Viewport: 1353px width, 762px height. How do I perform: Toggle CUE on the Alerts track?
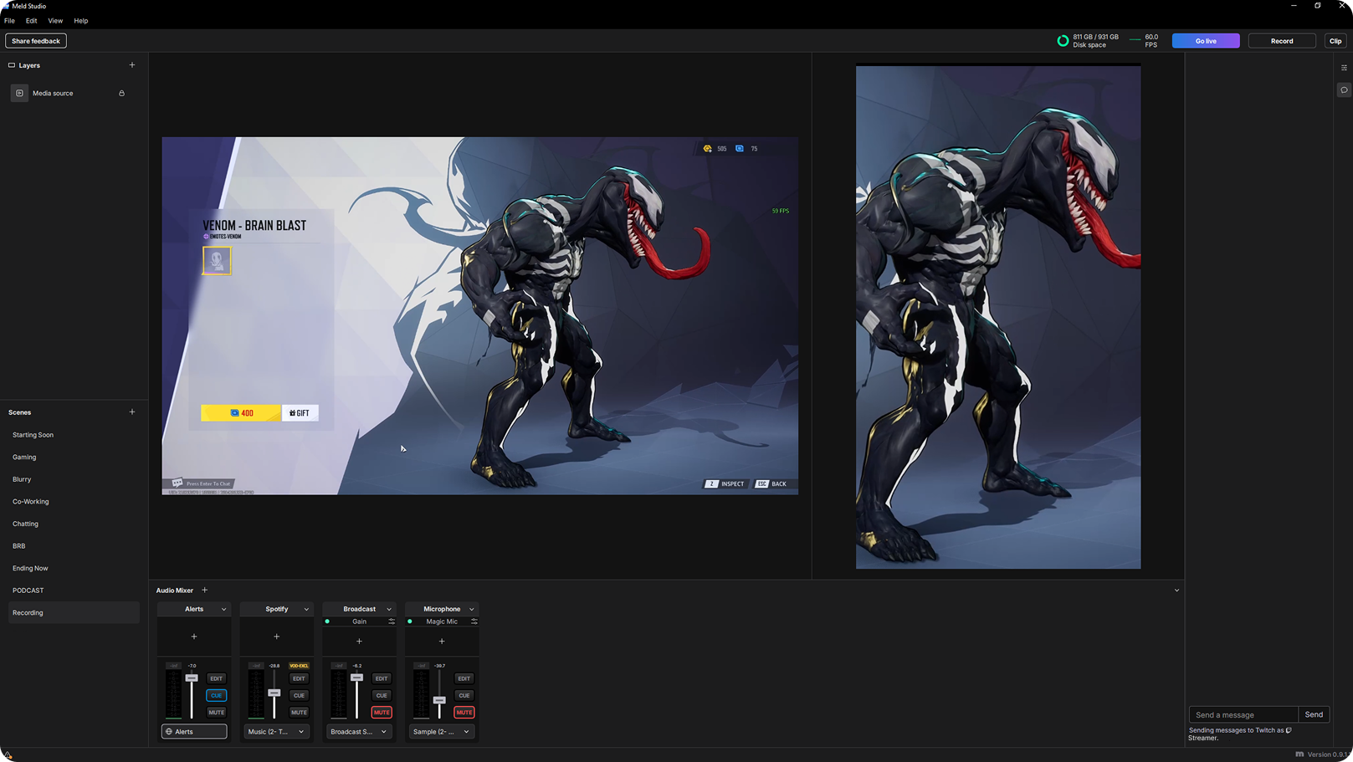pyautogui.click(x=216, y=696)
